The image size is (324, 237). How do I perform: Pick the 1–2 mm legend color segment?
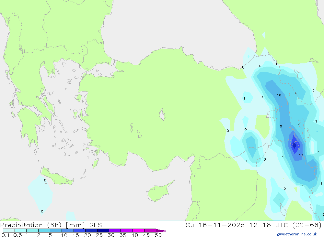[x=32, y=231]
